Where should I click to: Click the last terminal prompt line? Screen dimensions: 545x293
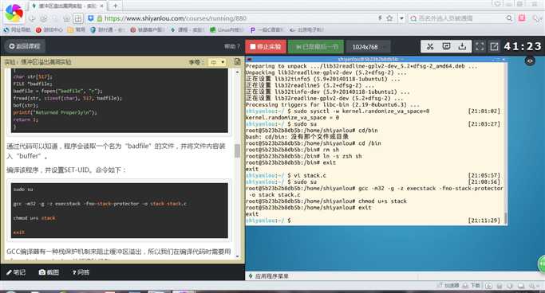pyautogui.click(x=373, y=221)
